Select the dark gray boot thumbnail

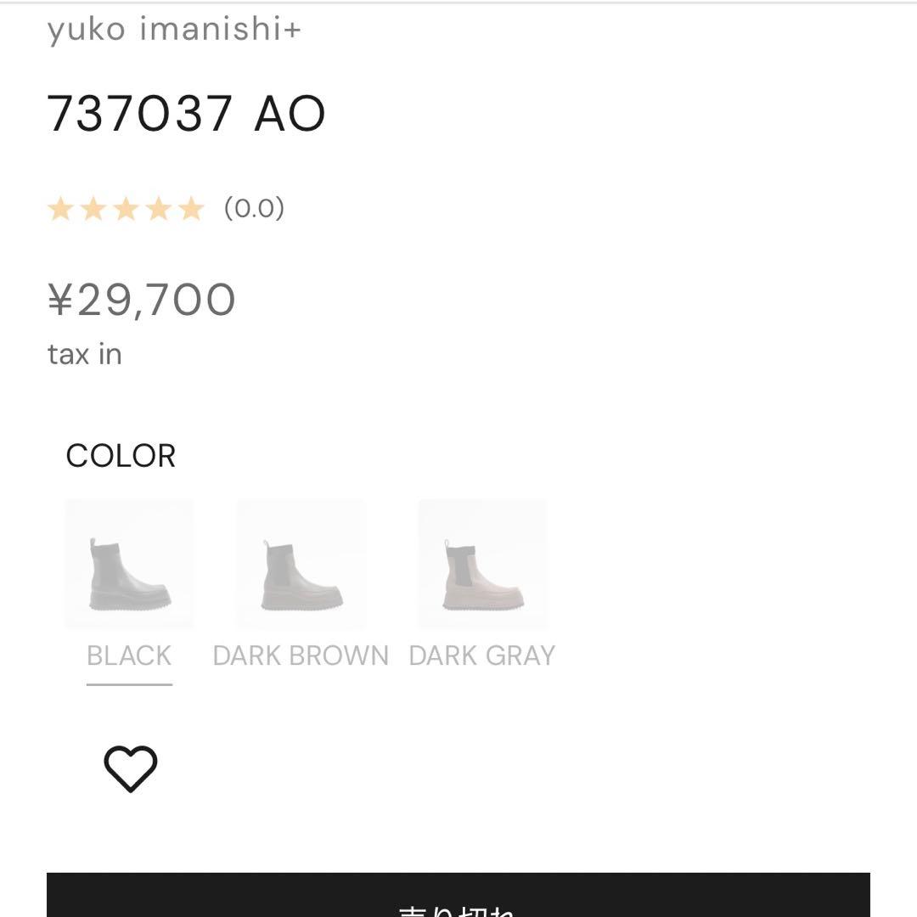tap(482, 564)
